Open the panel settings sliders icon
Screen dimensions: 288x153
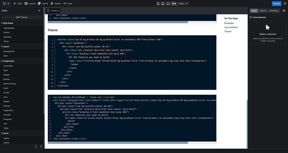tap(284, 11)
